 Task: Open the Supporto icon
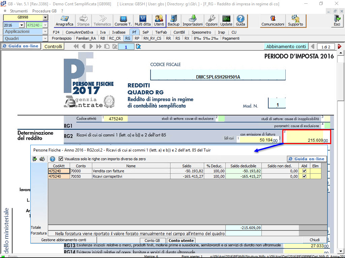click(x=295, y=21)
